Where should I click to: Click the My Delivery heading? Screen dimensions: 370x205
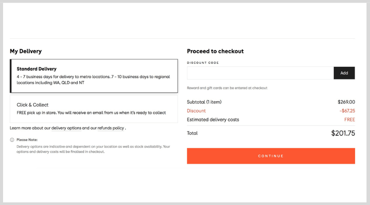click(x=26, y=51)
